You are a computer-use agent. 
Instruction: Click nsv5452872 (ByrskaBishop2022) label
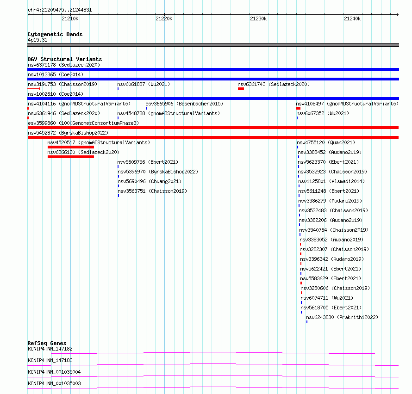pyautogui.click(x=68, y=133)
